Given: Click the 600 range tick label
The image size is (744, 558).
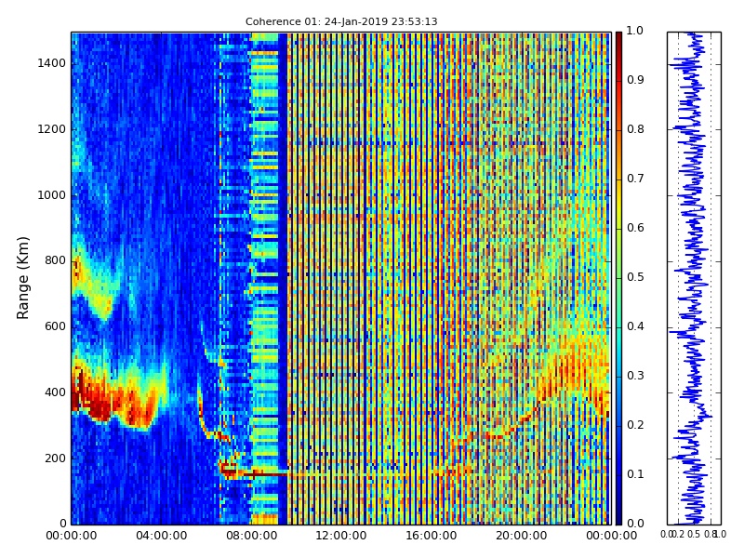Looking at the screenshot, I should coord(55,326).
